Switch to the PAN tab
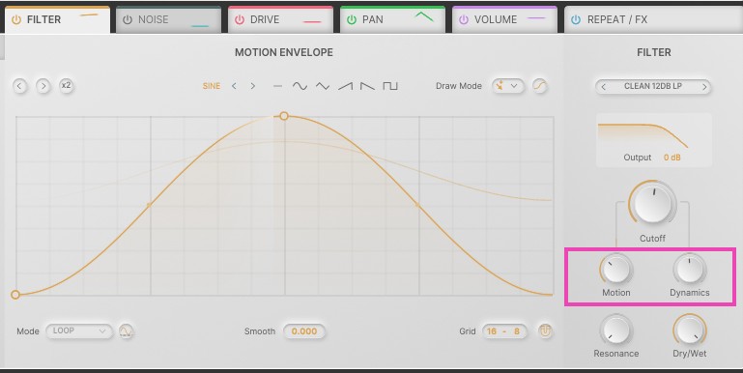Screen dimensions: 743x373 point(392,20)
